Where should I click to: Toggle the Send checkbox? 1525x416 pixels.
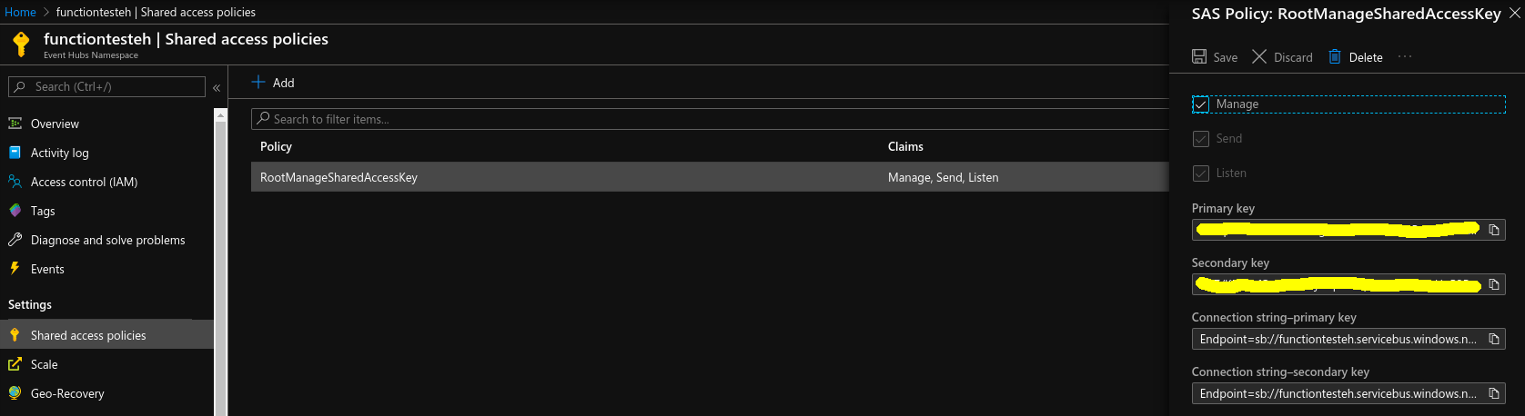pos(1201,139)
